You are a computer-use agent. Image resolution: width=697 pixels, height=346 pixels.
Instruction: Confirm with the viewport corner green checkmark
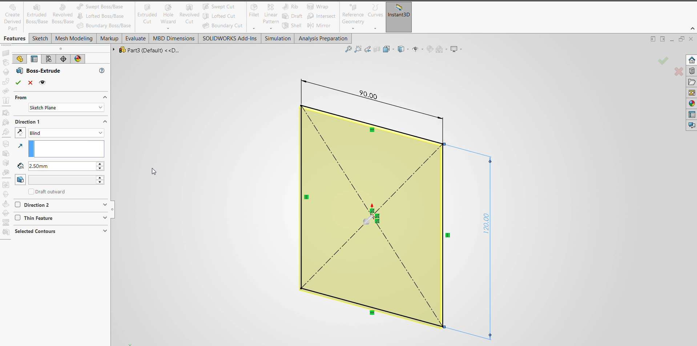tap(663, 61)
